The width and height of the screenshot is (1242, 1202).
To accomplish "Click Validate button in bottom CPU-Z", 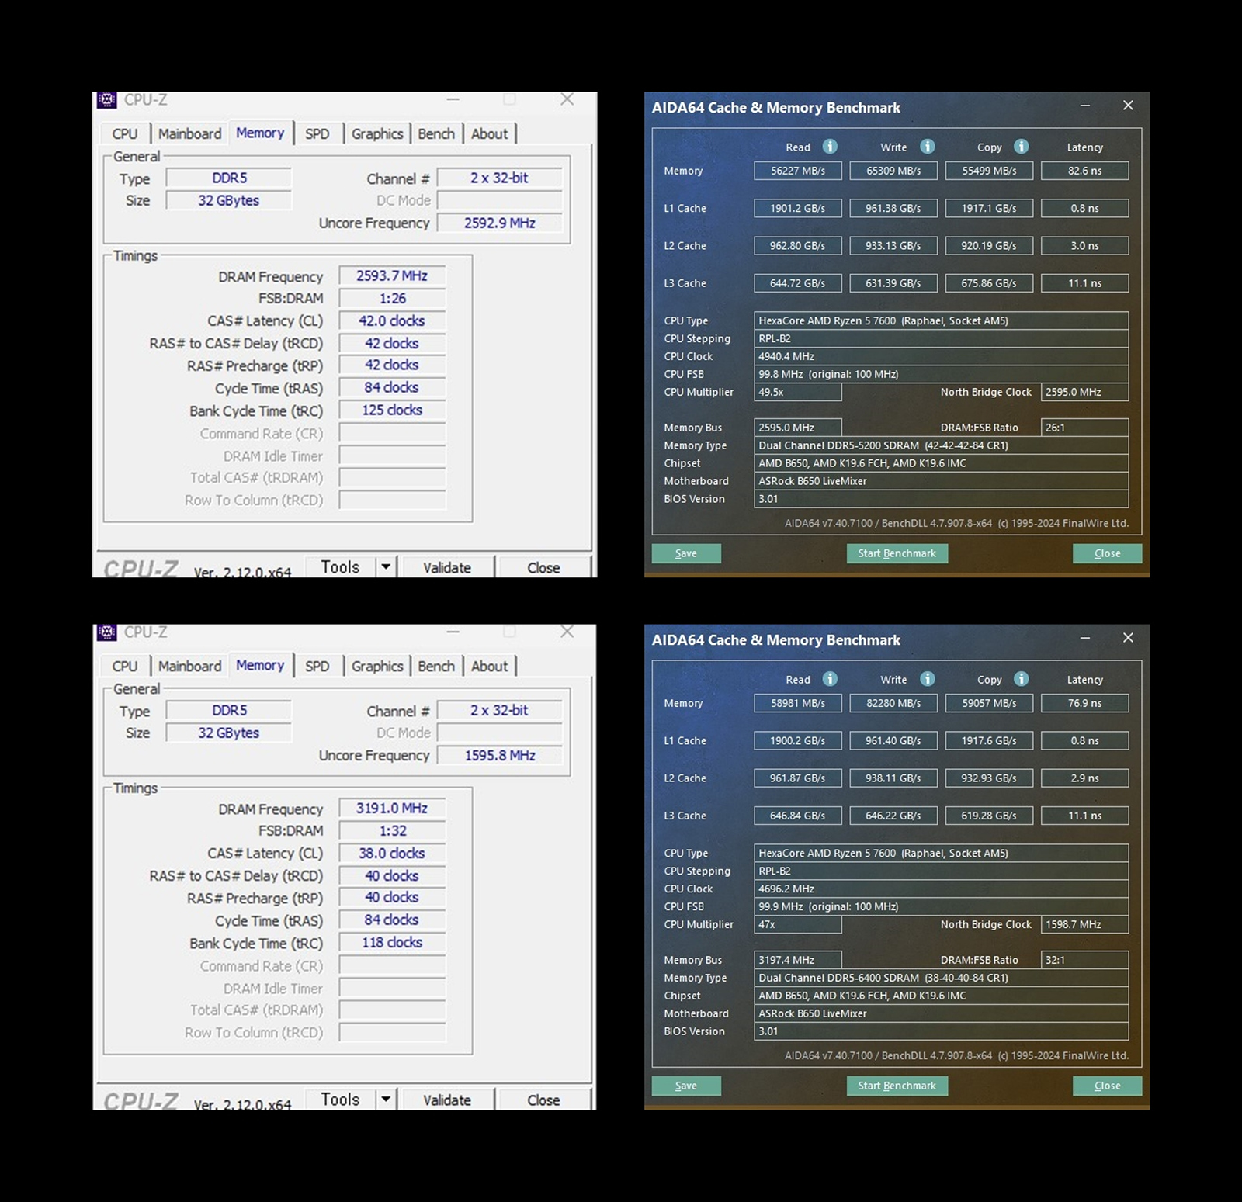I will 447,1100.
